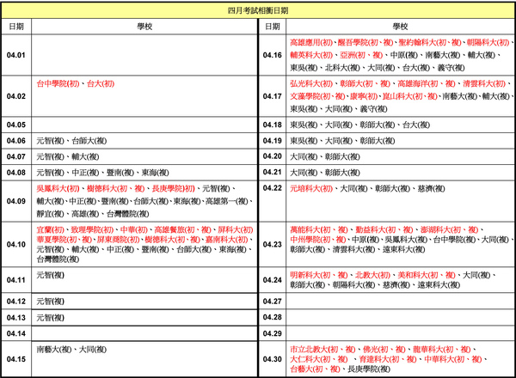Select date cell 04.02

click(x=16, y=96)
